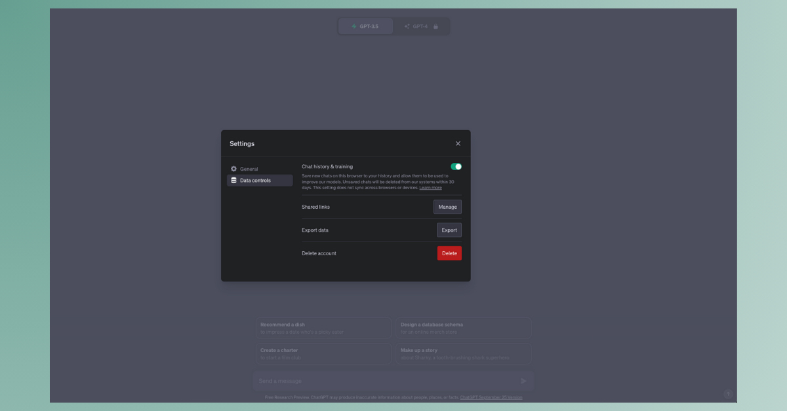Open the Learn more link
Image resolution: width=787 pixels, height=411 pixels.
430,188
